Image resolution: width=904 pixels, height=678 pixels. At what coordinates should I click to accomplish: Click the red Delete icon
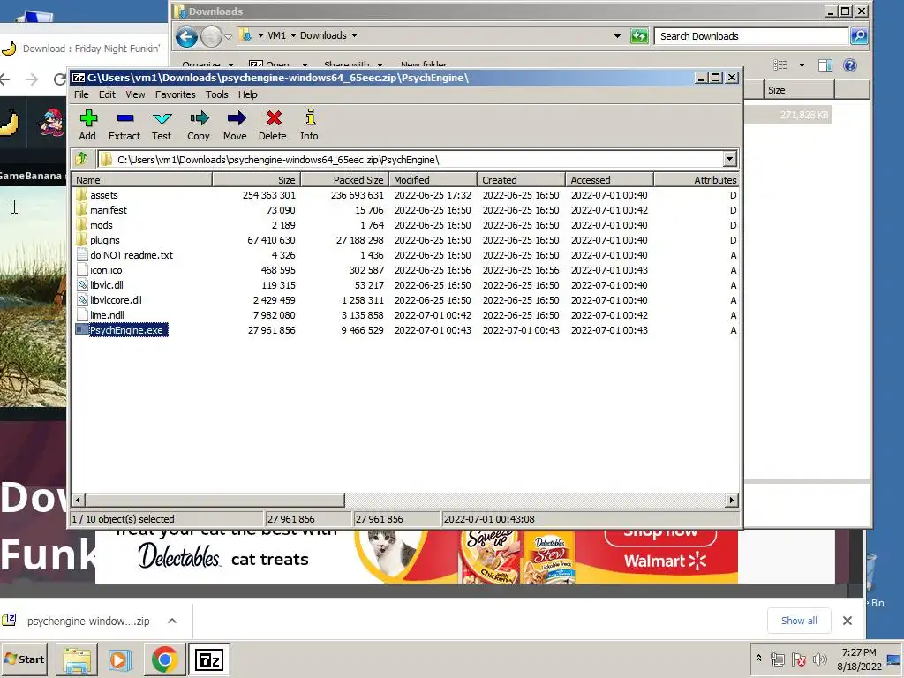coord(273,125)
